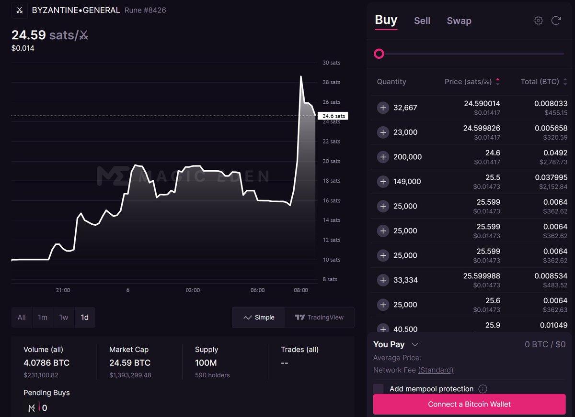575x417 pixels.
Task: Click the Magic Eden pending buys icon
Action: pyautogui.click(x=32, y=408)
